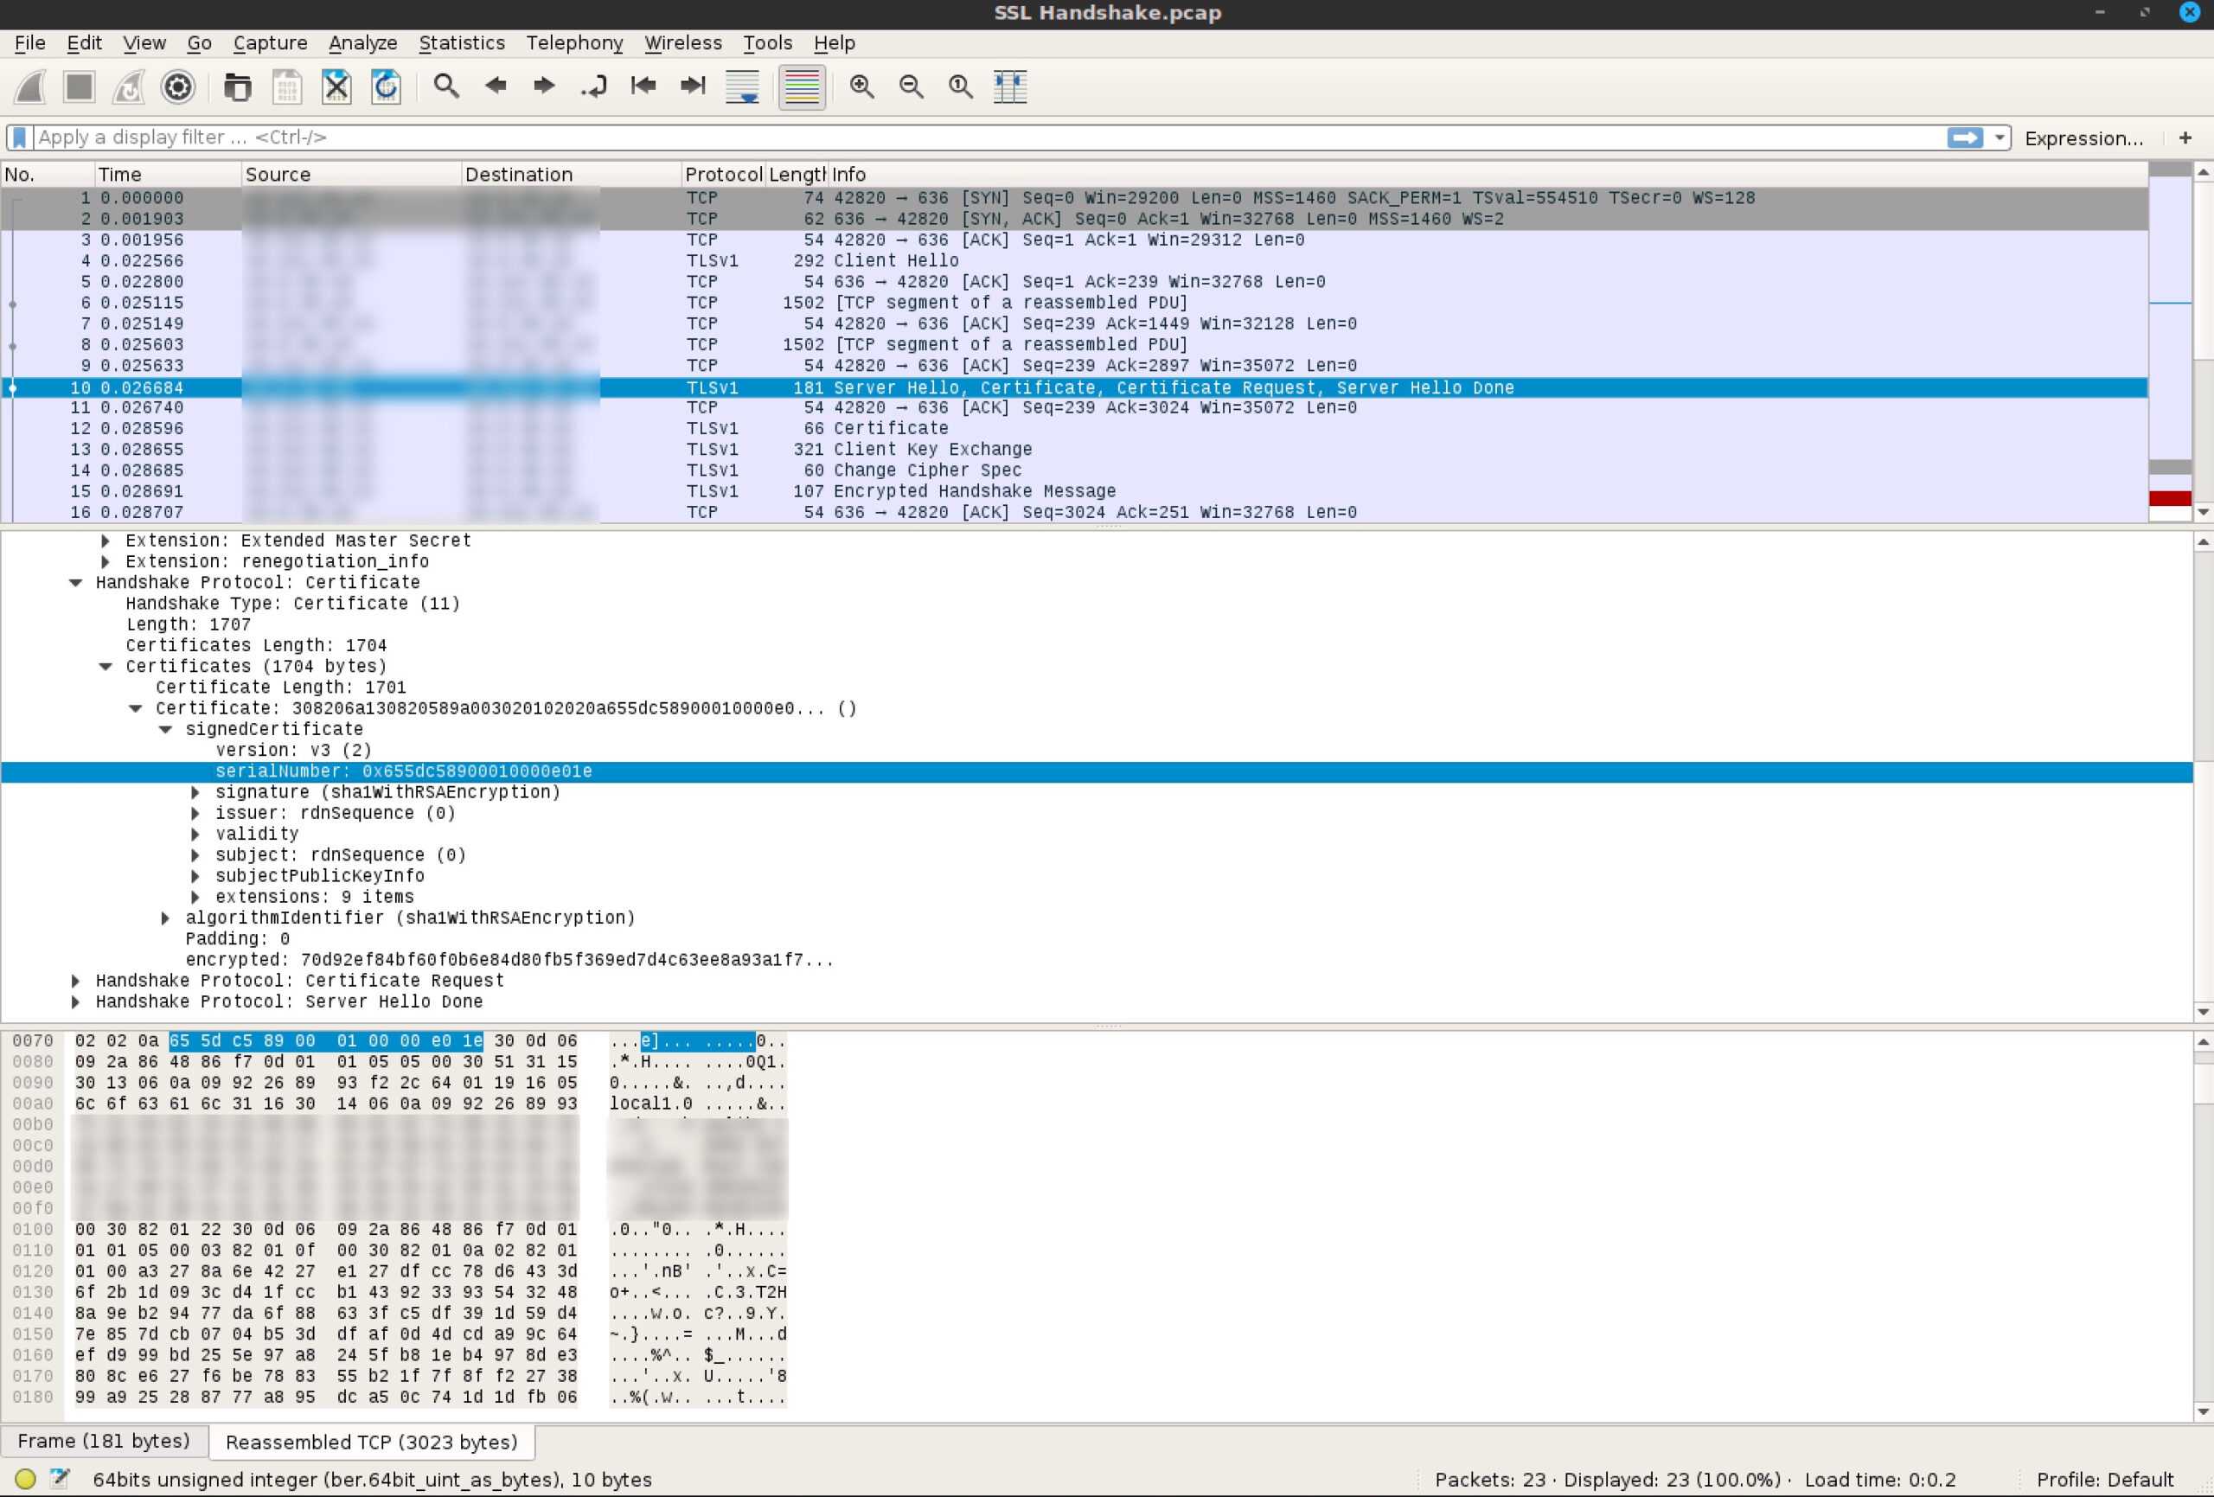Select the Frame 181 bytes tab

104,1440
